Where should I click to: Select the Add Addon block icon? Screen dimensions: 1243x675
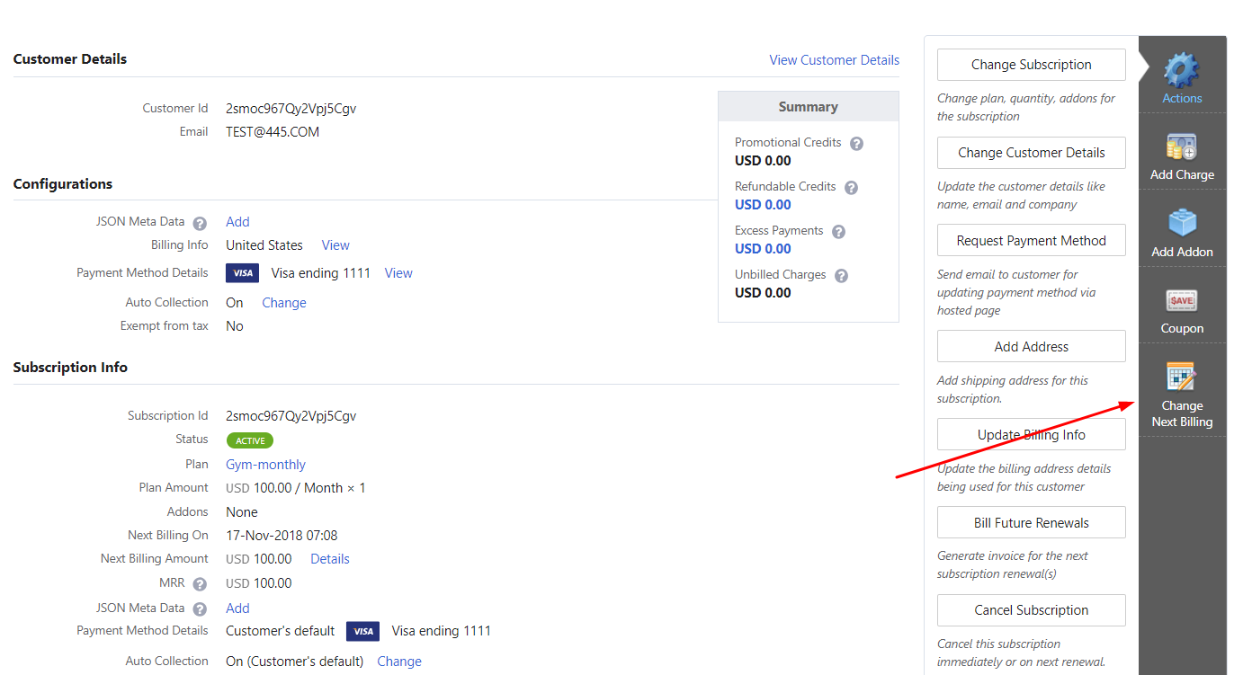[1182, 224]
